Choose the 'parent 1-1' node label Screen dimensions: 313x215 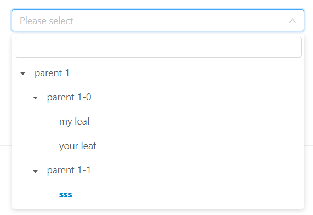(69, 170)
